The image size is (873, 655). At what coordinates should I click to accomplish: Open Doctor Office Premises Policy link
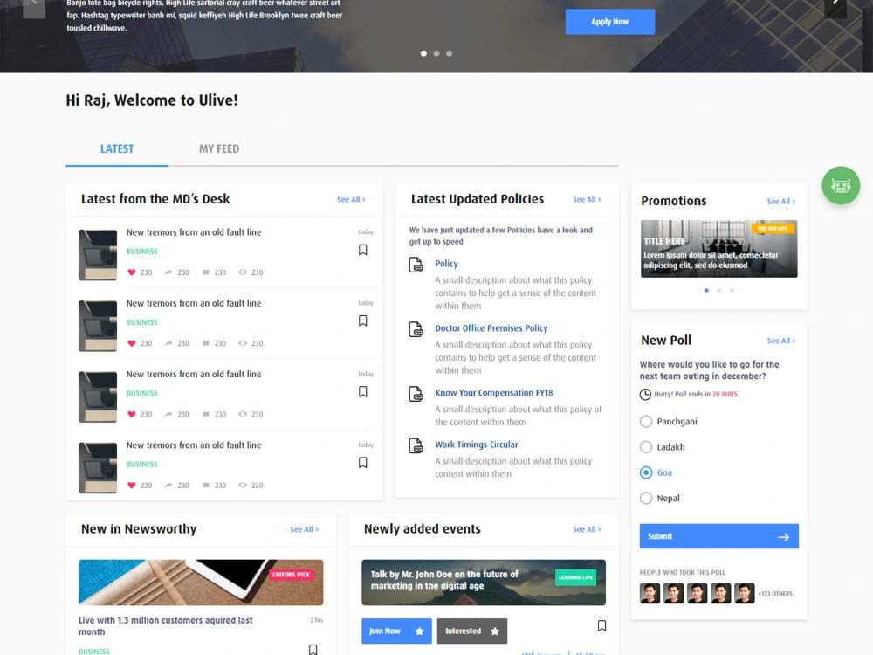(491, 328)
